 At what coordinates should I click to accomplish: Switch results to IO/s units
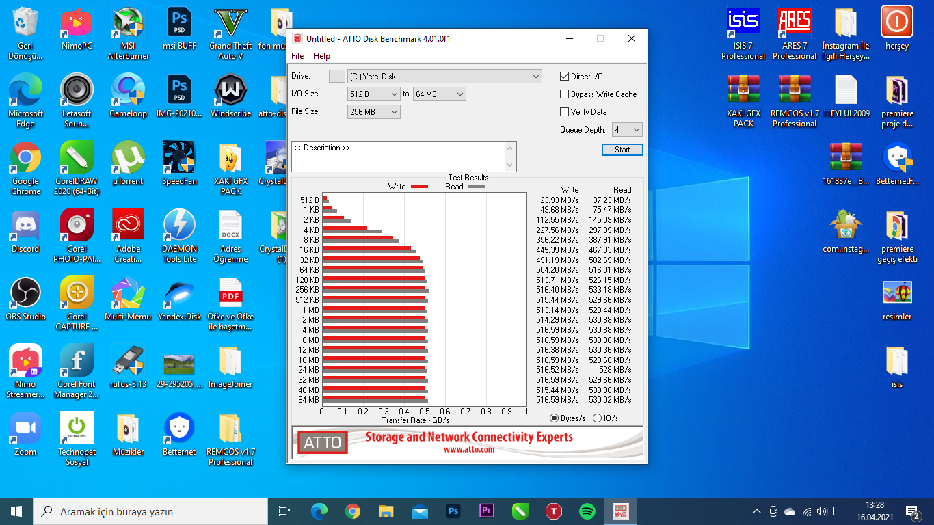pyautogui.click(x=597, y=418)
